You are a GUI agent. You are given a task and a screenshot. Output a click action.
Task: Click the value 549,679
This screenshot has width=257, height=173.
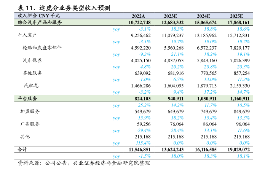point(143,112)
